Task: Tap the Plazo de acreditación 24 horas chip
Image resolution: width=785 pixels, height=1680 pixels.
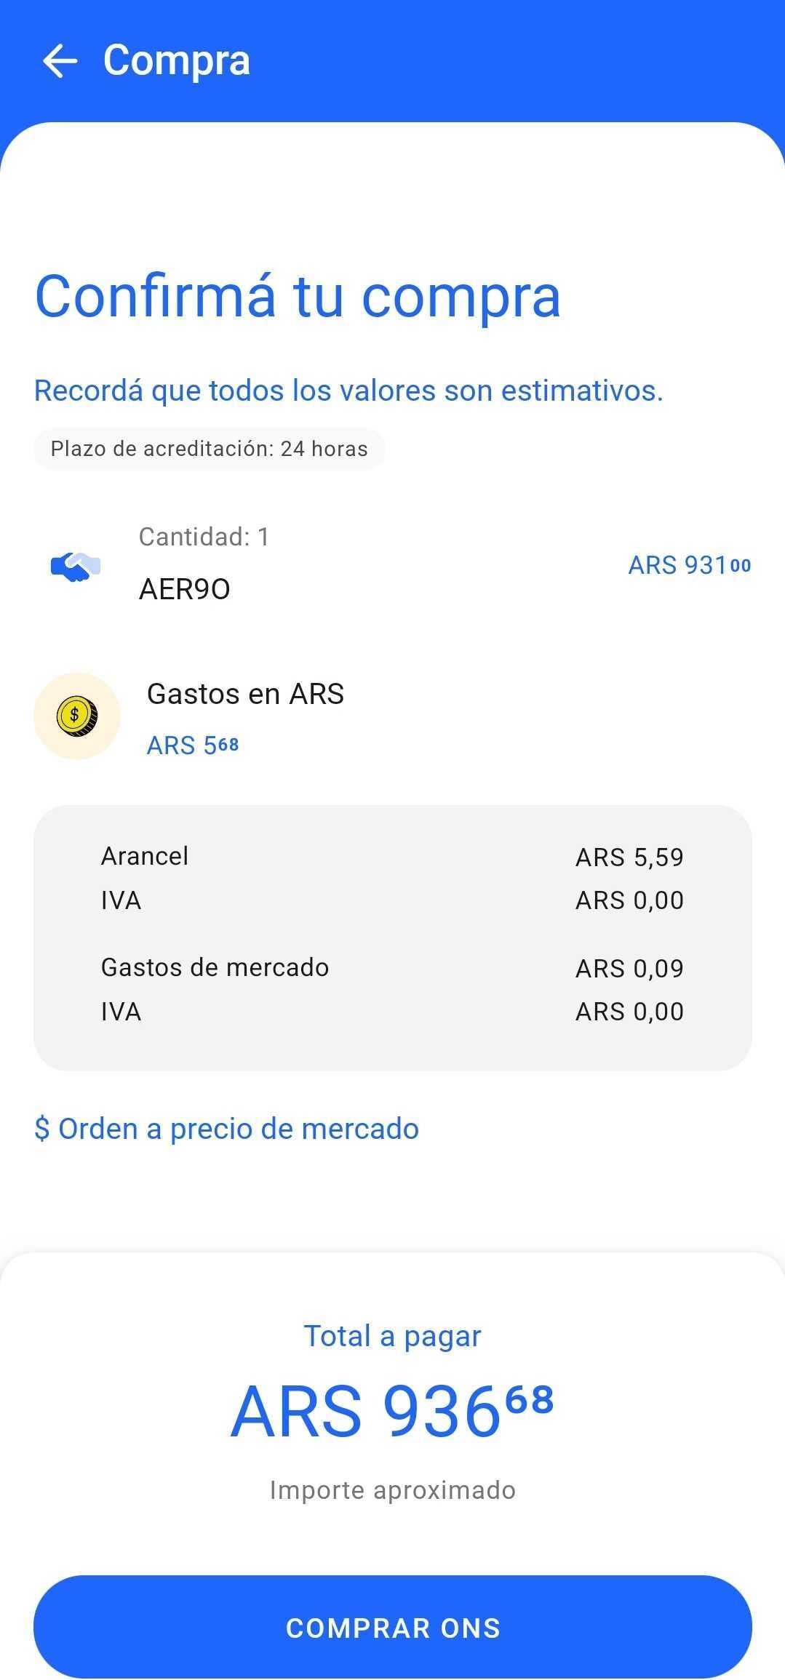Action: [210, 449]
